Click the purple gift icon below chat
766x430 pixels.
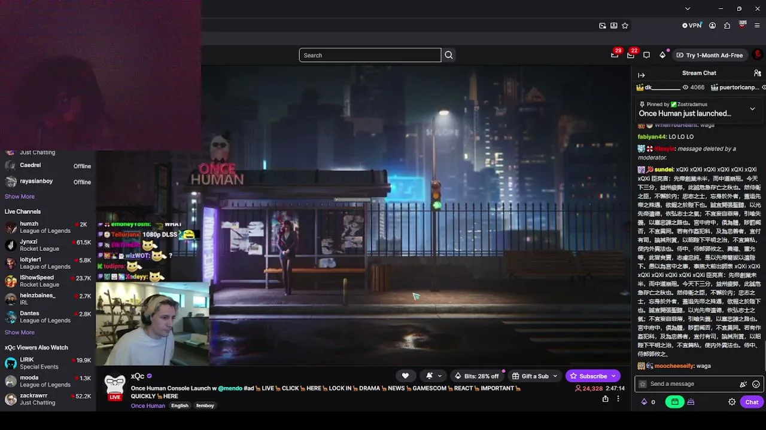click(x=691, y=402)
